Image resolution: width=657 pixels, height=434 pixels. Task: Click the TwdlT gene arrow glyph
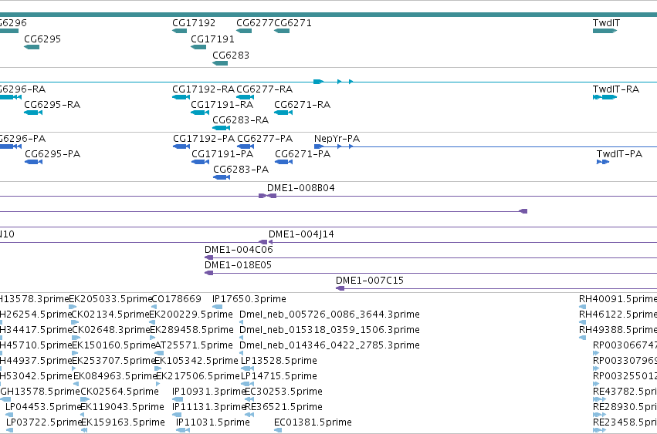[x=605, y=31]
